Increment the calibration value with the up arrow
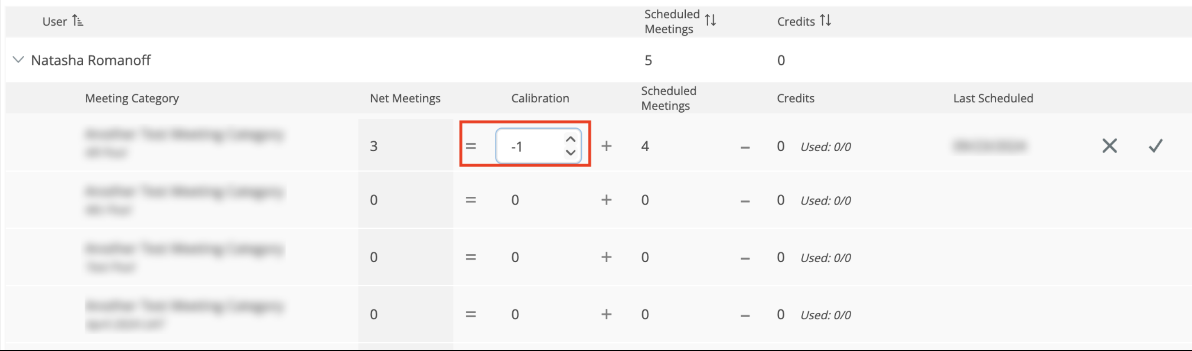This screenshot has height=351, width=1192. coord(570,139)
